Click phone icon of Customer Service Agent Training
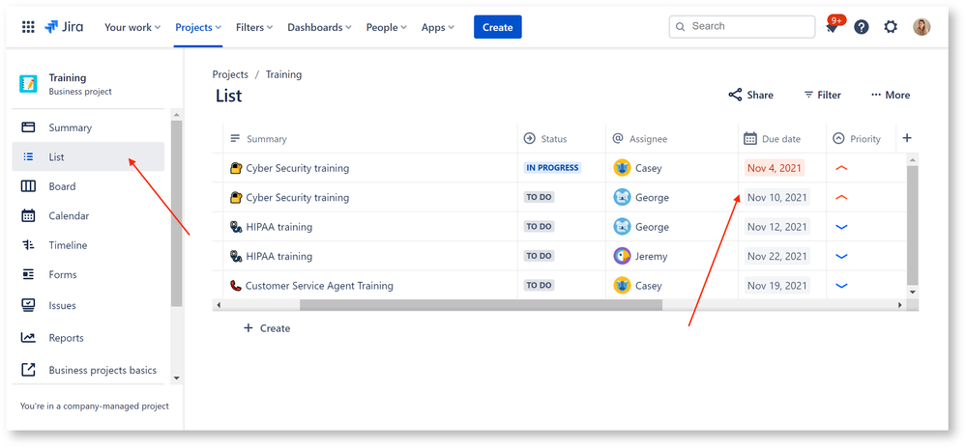Image resolution: width=966 pixels, height=448 pixels. coord(235,286)
